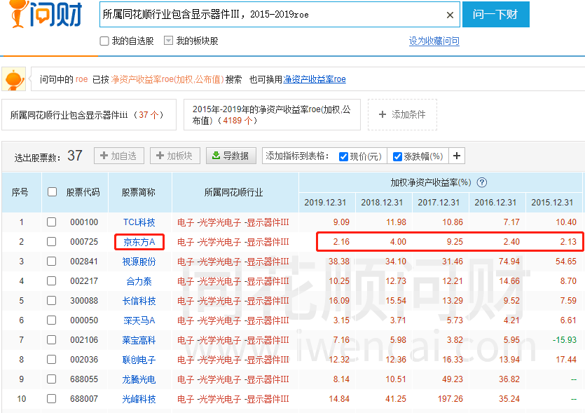Check the box for stock 300088

click(51, 301)
